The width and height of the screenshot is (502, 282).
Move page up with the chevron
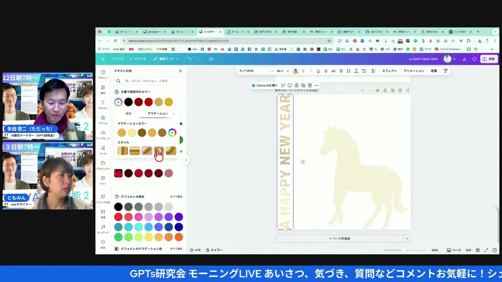[362, 91]
